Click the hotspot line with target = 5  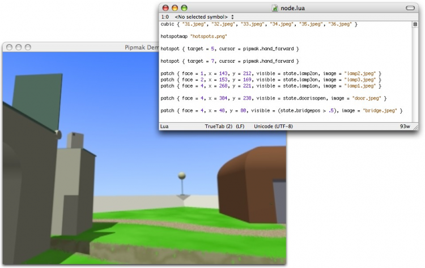[229, 49]
